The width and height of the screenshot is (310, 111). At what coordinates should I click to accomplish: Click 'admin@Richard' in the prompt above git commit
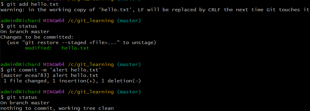click(20, 64)
